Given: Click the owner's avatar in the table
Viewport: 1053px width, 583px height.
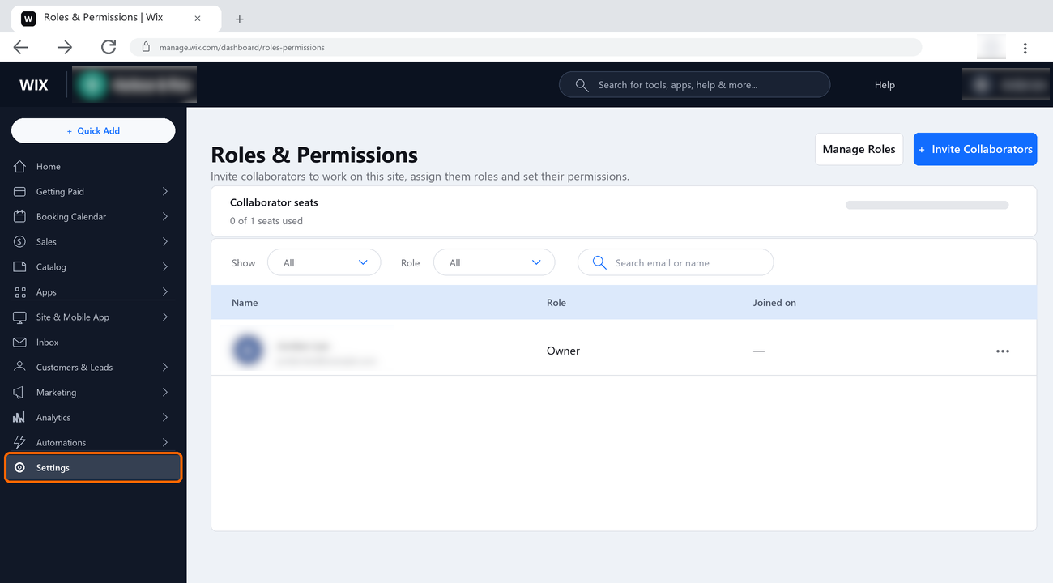Looking at the screenshot, I should 248,351.
